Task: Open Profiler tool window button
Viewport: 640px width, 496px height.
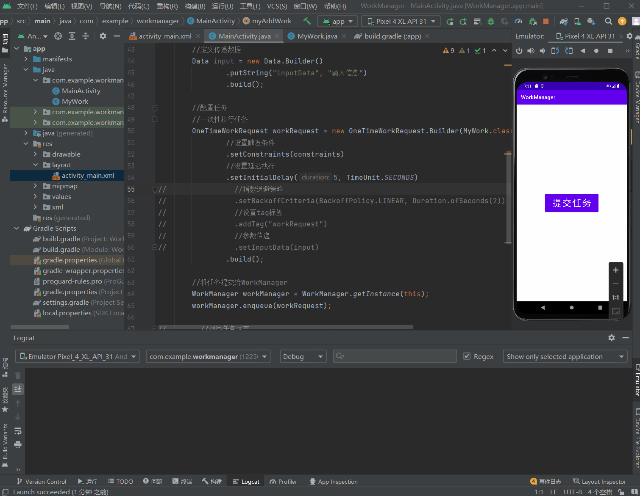Action: click(283, 482)
